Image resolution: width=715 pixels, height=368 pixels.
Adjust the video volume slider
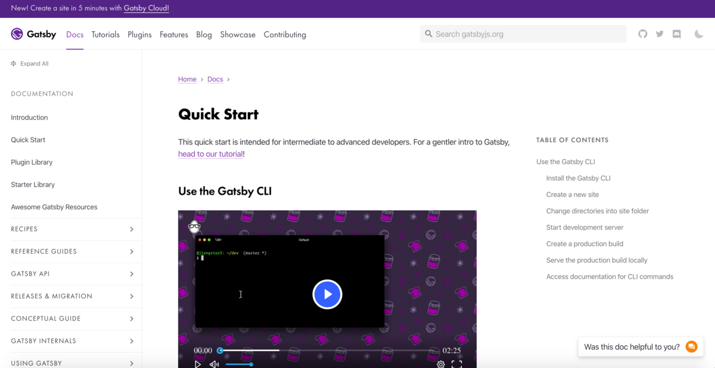coord(238,364)
